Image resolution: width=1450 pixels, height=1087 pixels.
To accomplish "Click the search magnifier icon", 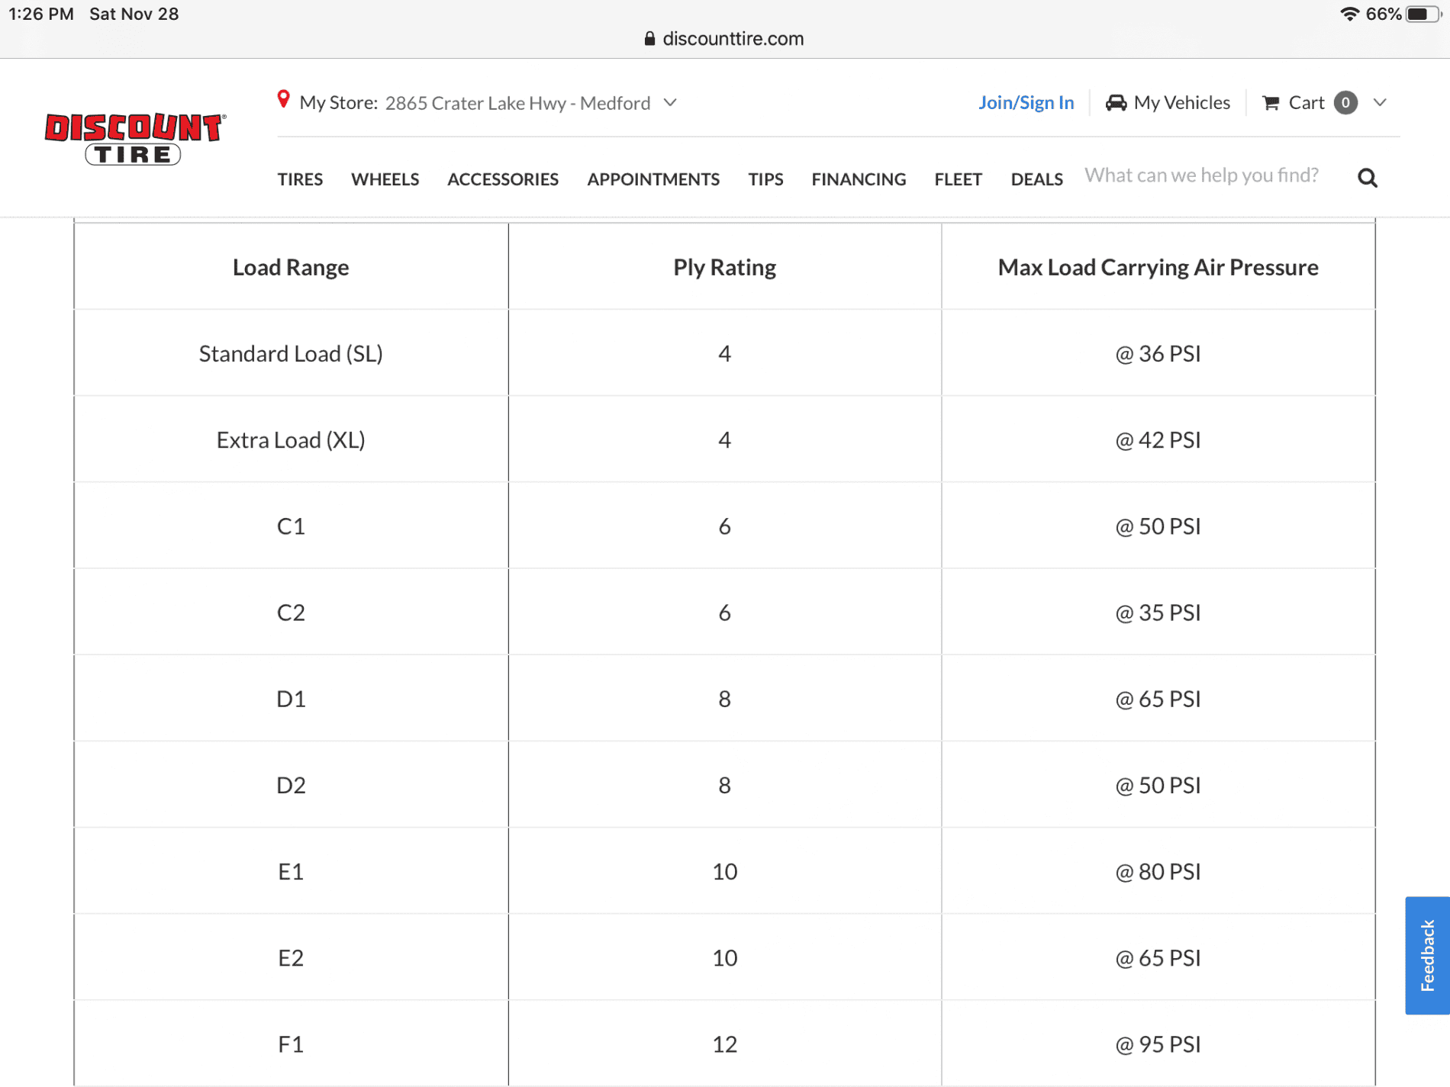I will (x=1367, y=178).
